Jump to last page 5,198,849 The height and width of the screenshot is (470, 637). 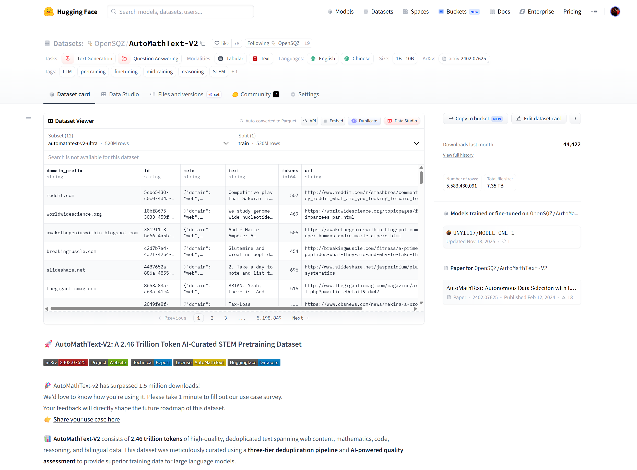(x=269, y=318)
